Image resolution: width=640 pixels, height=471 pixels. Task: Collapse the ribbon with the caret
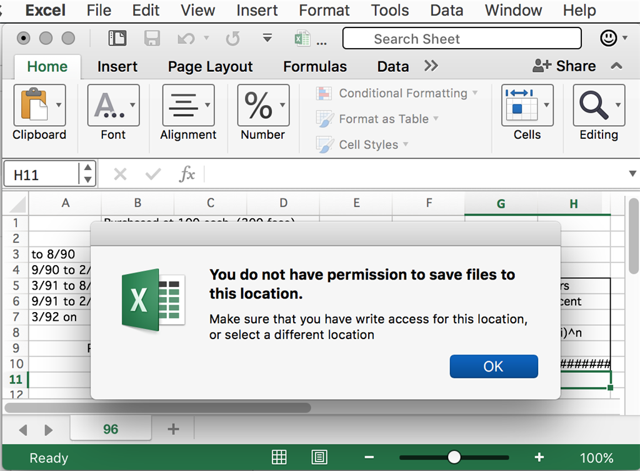coord(616,66)
